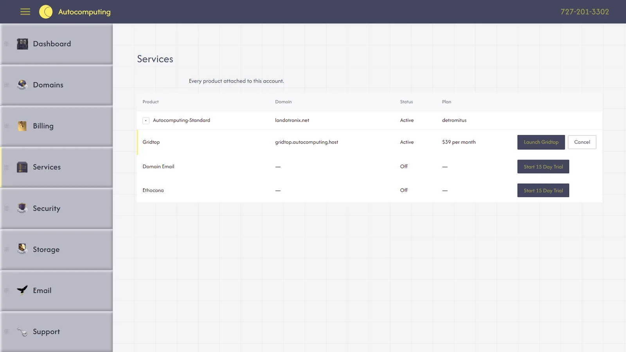Open Storage section label

tap(46, 250)
